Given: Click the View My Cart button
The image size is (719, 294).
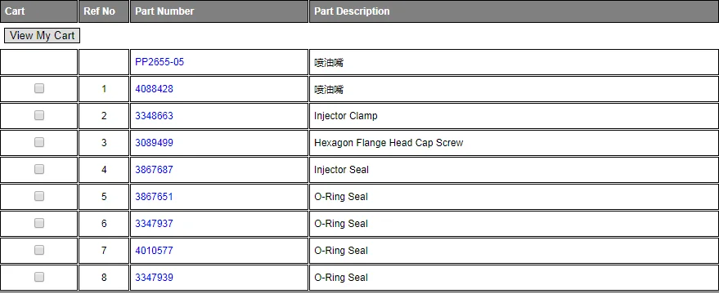Looking at the screenshot, I should pos(42,35).
